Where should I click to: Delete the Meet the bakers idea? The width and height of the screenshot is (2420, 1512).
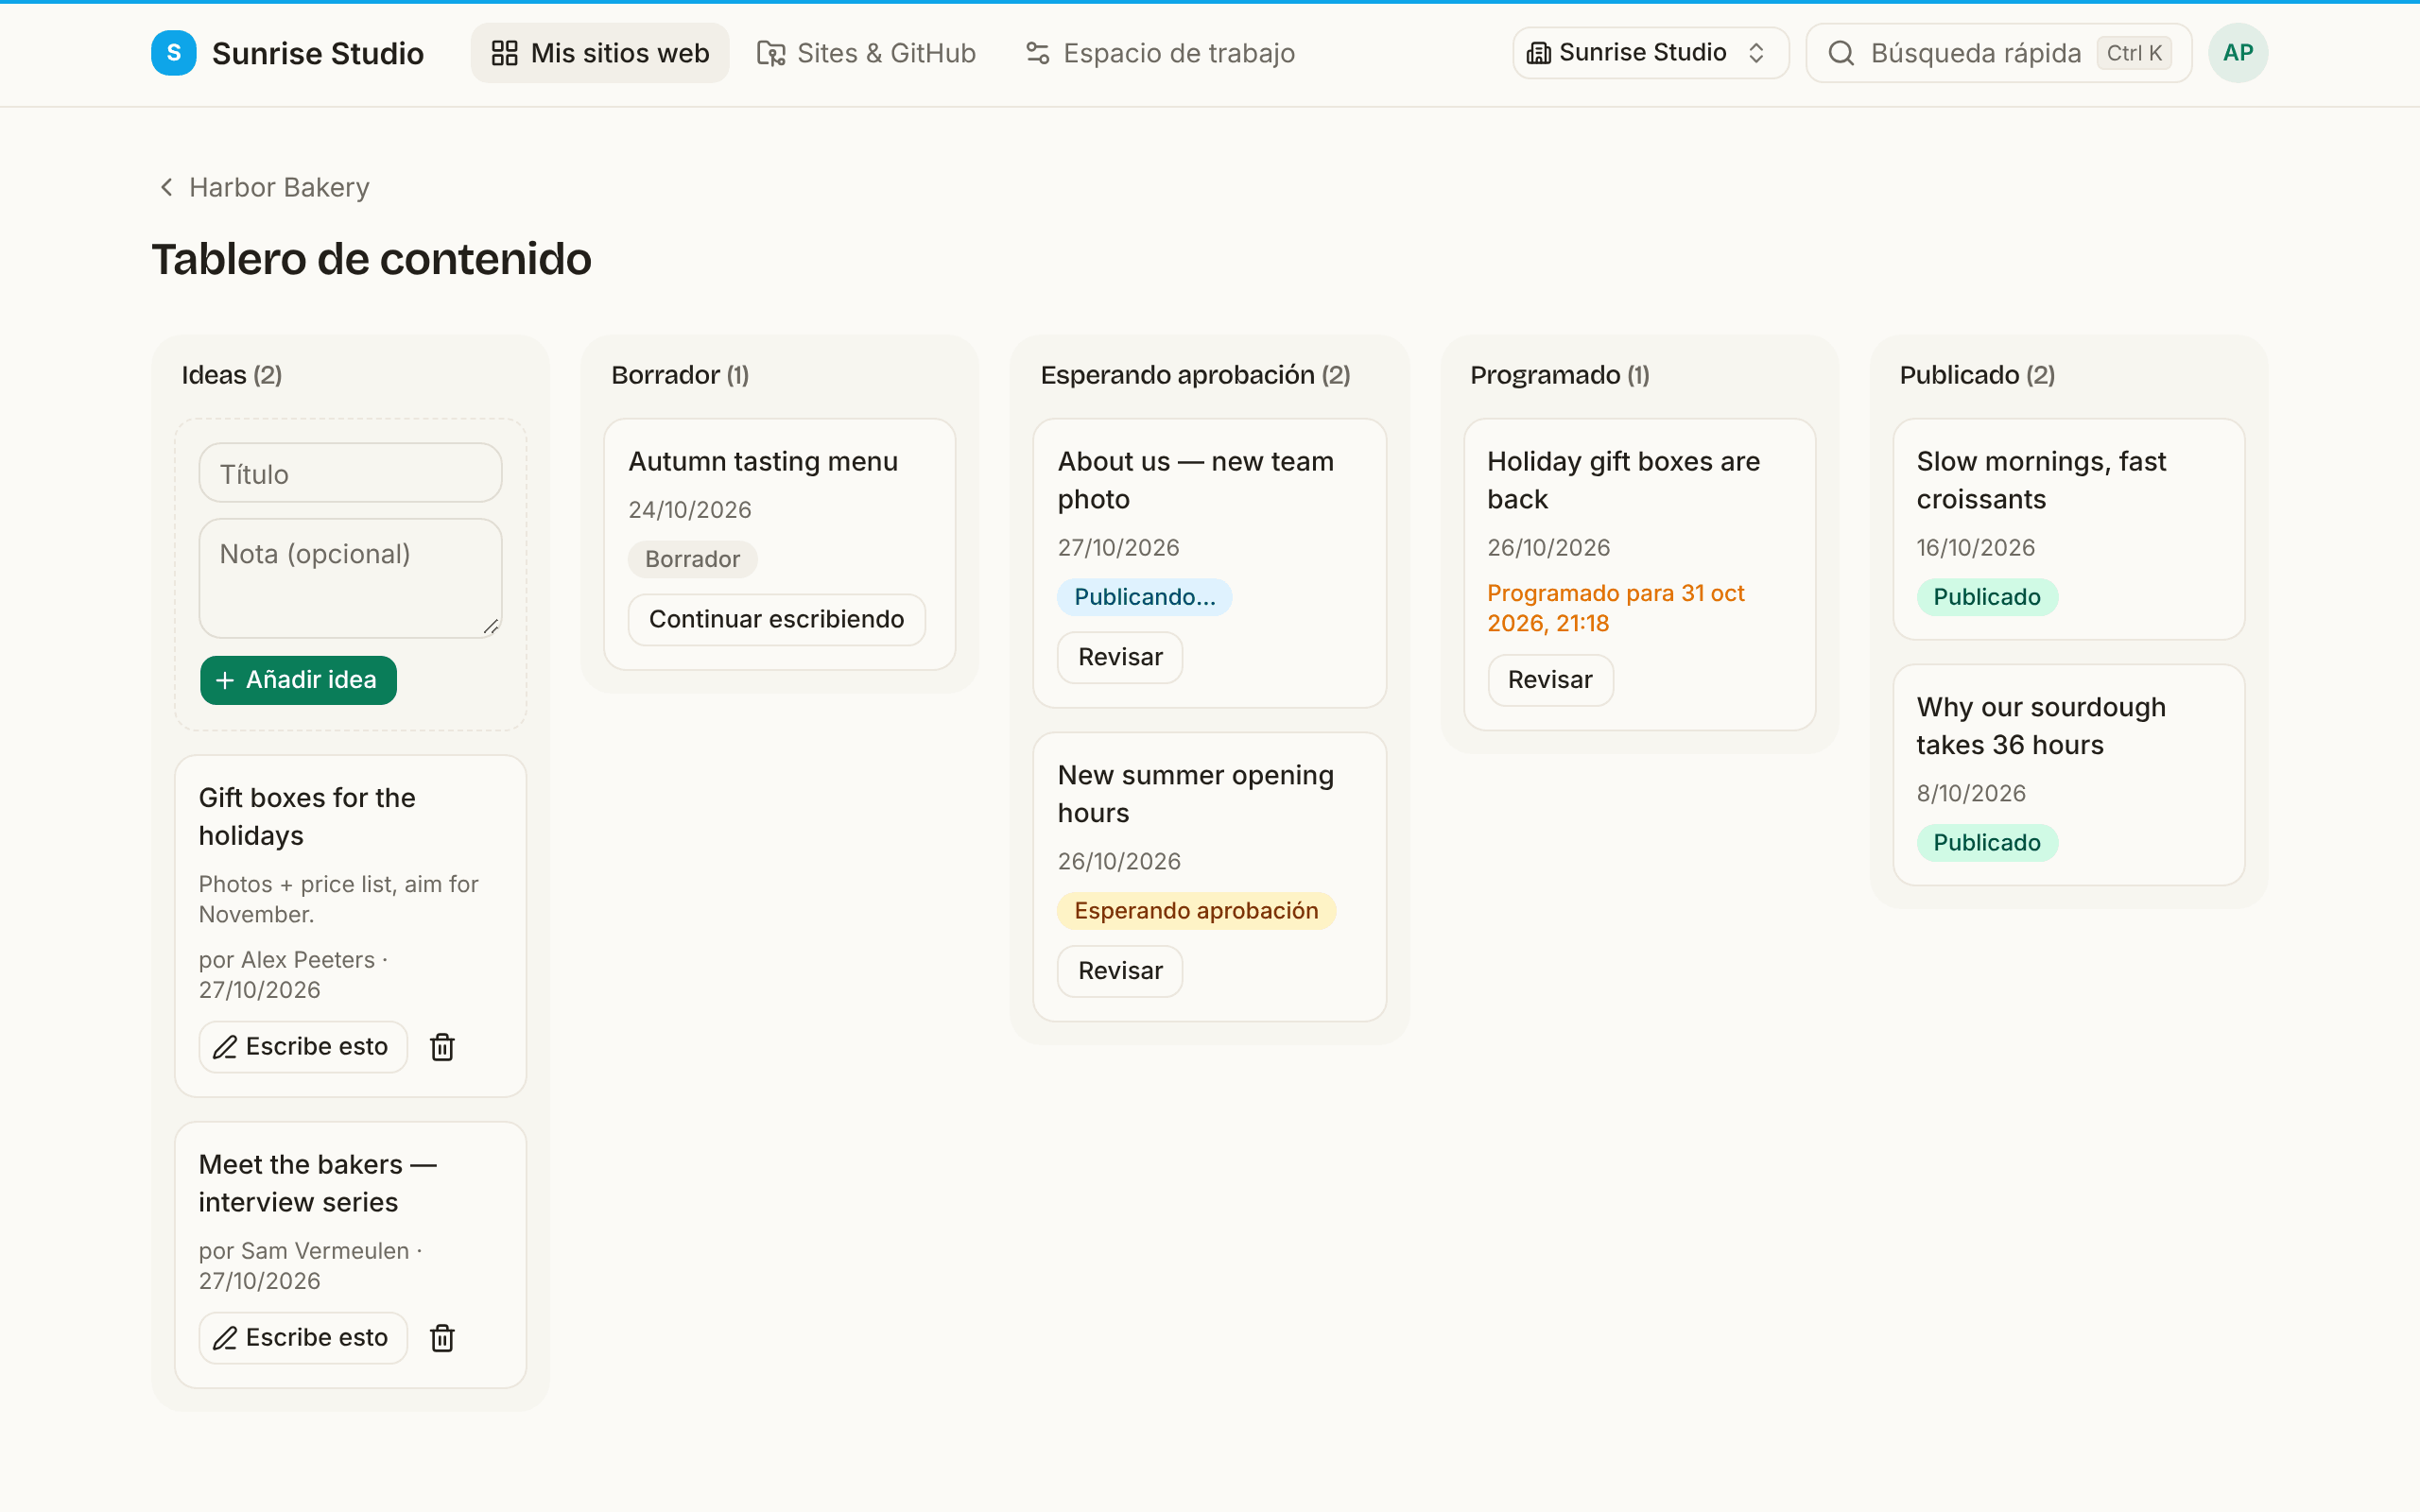pyautogui.click(x=442, y=1338)
